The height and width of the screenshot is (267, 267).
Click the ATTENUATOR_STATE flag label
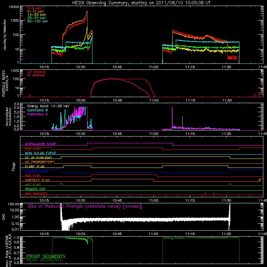click(x=40, y=144)
